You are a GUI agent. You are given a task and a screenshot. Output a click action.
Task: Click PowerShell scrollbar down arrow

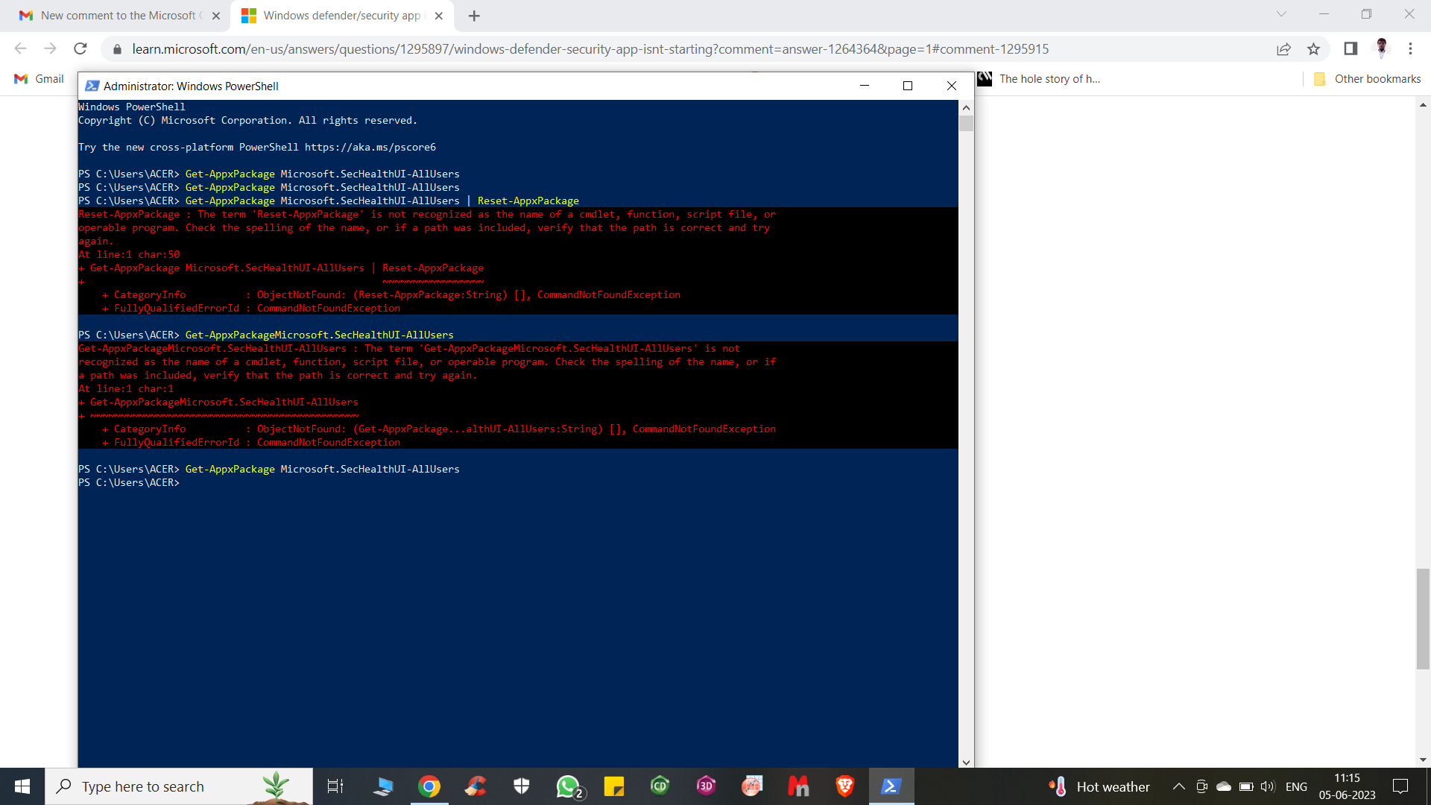(x=967, y=762)
